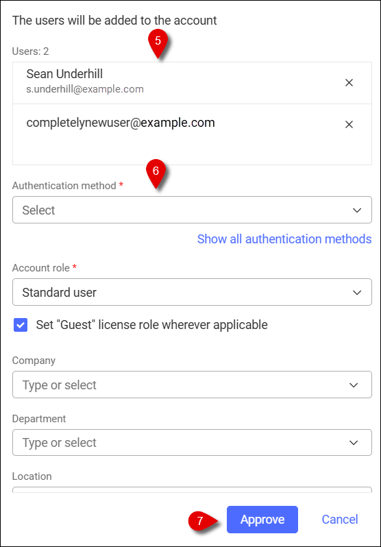The image size is (381, 547).
Task: Open the Authentication method Select dropdown
Action: [192, 210]
